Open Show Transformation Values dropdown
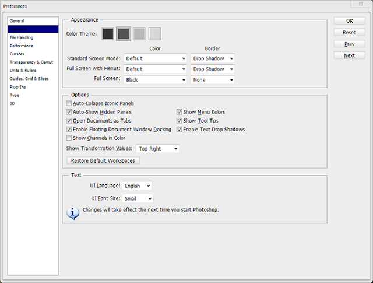Viewport: 373px width, 283px height. (157, 149)
